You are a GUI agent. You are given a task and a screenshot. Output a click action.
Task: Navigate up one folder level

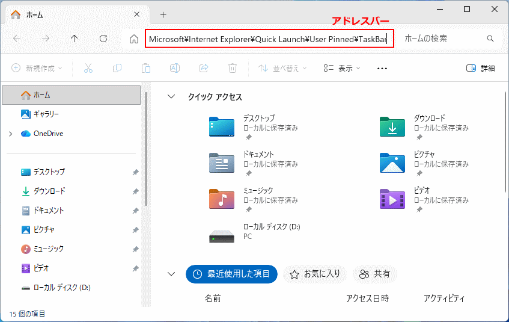pyautogui.click(x=75, y=39)
